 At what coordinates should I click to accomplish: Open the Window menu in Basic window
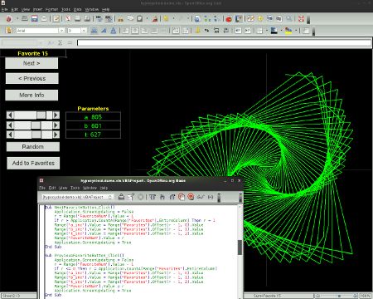point(90,188)
